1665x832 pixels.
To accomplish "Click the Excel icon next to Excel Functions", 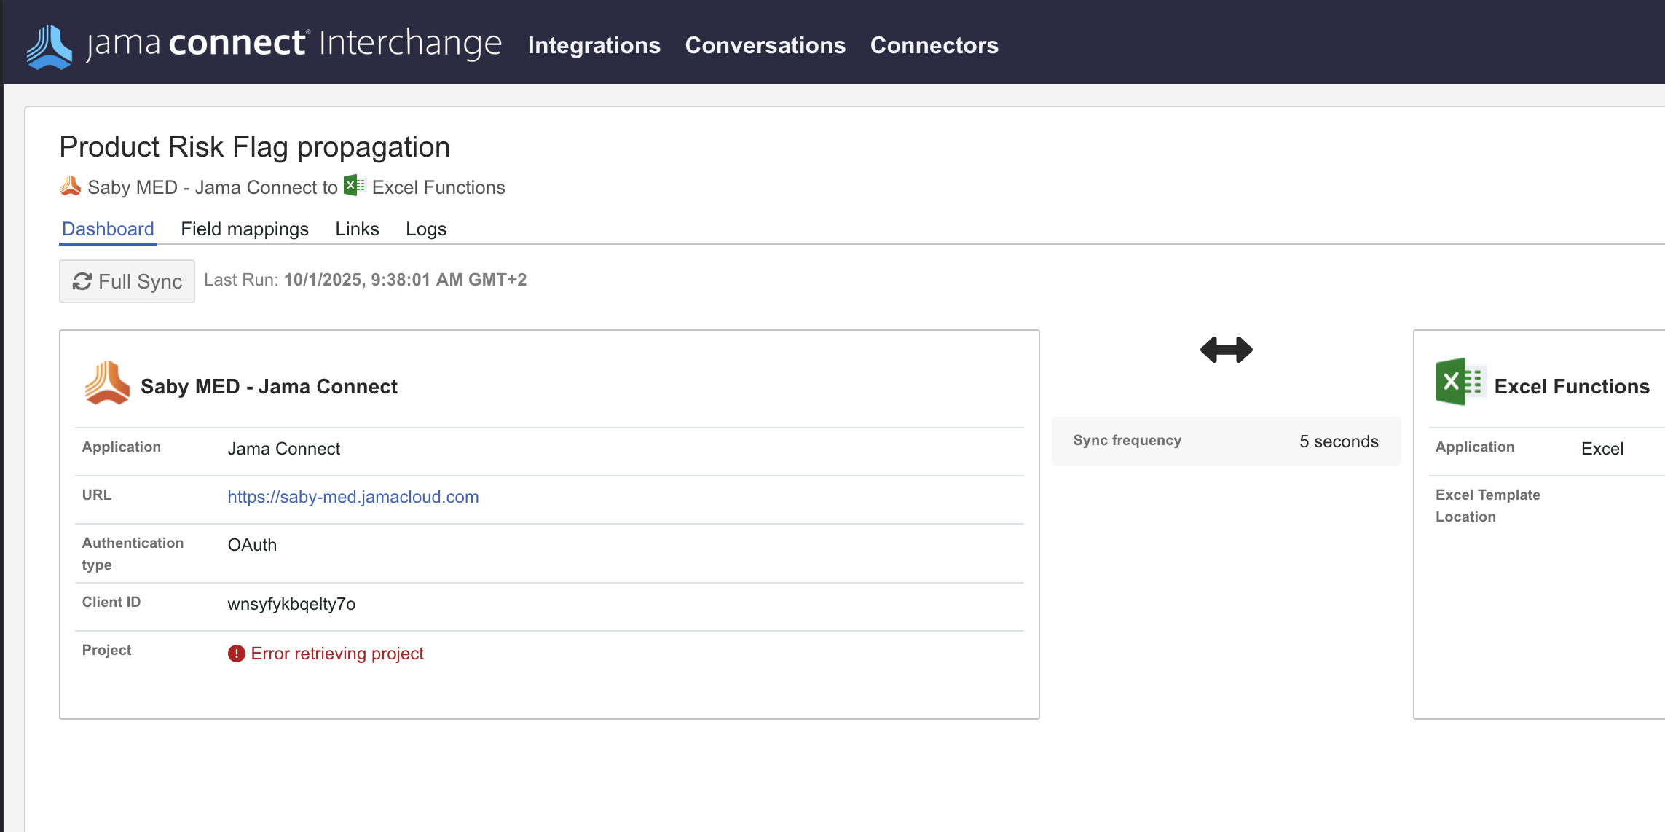I will 355,186.
